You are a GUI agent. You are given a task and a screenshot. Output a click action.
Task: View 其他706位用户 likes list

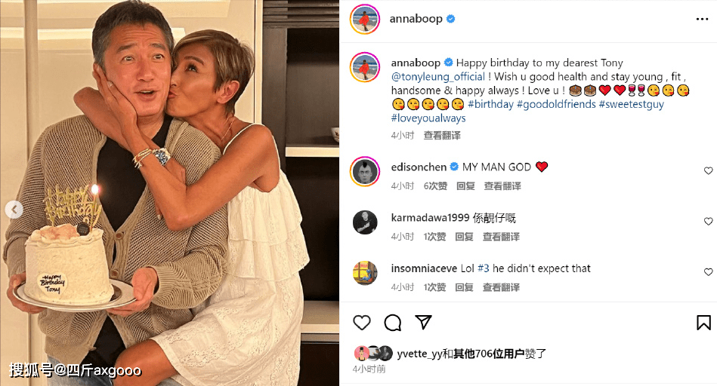point(489,354)
